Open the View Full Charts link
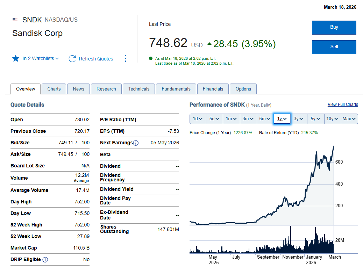The width and height of the screenshot is (363, 267). tap(343, 104)
